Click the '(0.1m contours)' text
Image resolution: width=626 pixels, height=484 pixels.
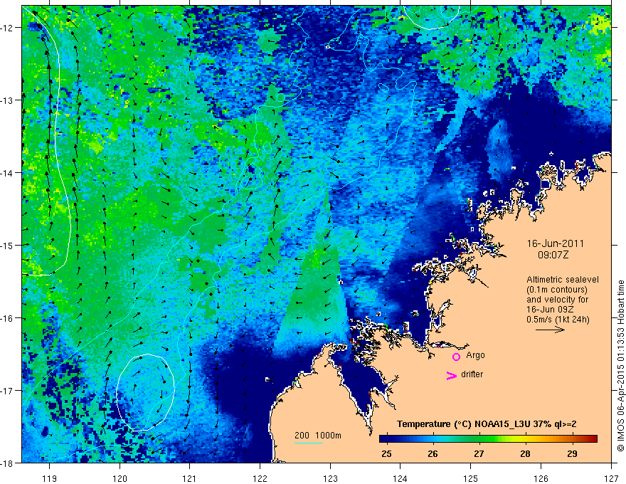click(557, 290)
